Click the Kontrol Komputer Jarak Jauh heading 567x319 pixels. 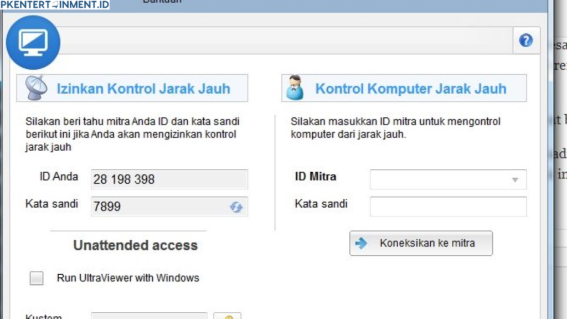click(410, 88)
